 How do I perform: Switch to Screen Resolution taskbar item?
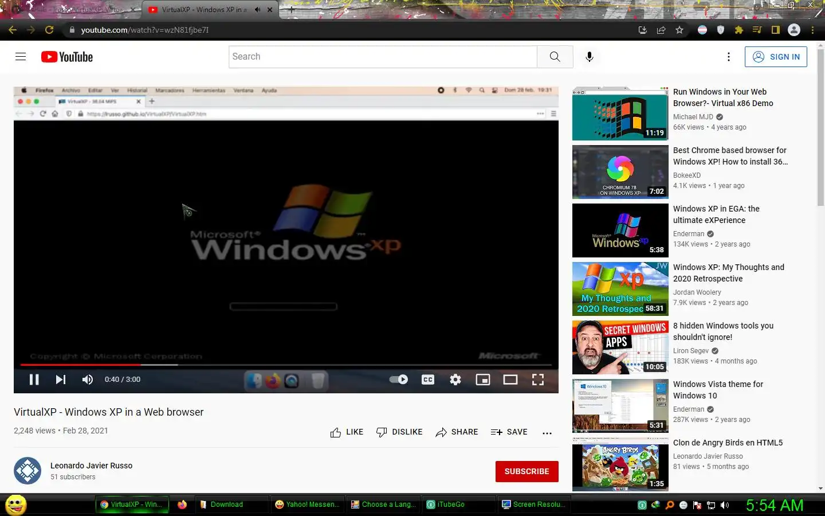pos(534,505)
